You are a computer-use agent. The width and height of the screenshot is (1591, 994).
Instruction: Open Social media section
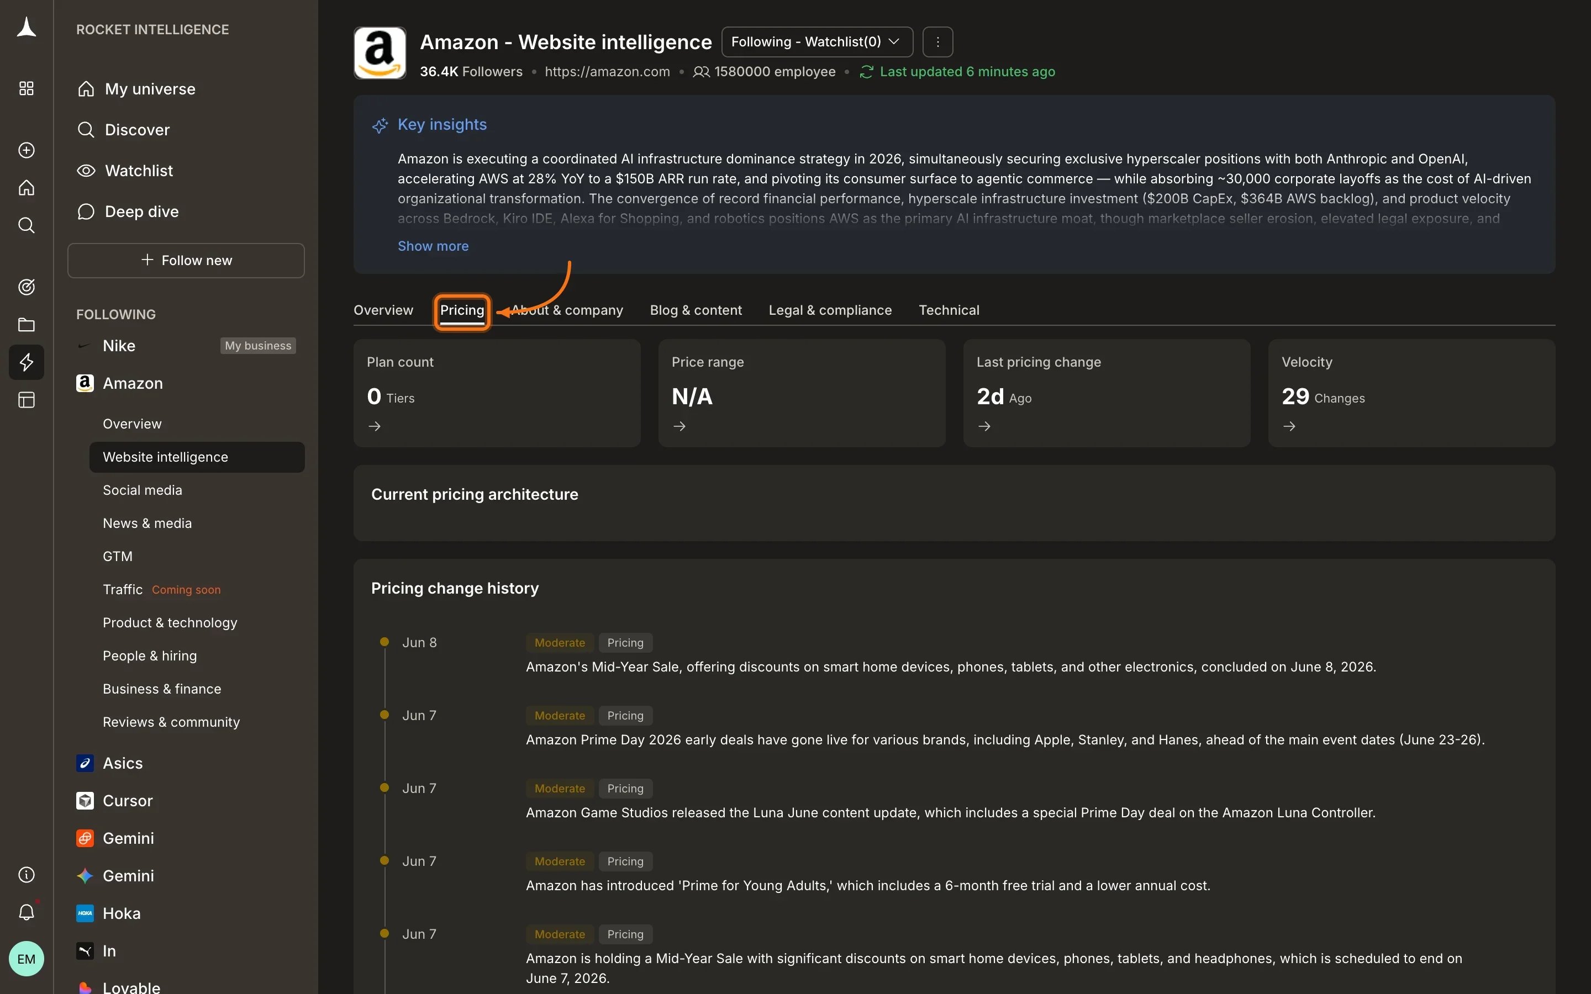pos(142,490)
